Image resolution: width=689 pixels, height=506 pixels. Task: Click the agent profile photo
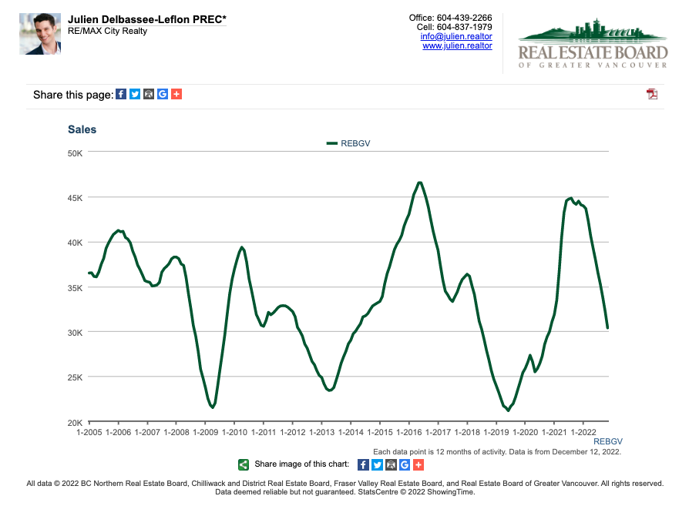coord(40,34)
